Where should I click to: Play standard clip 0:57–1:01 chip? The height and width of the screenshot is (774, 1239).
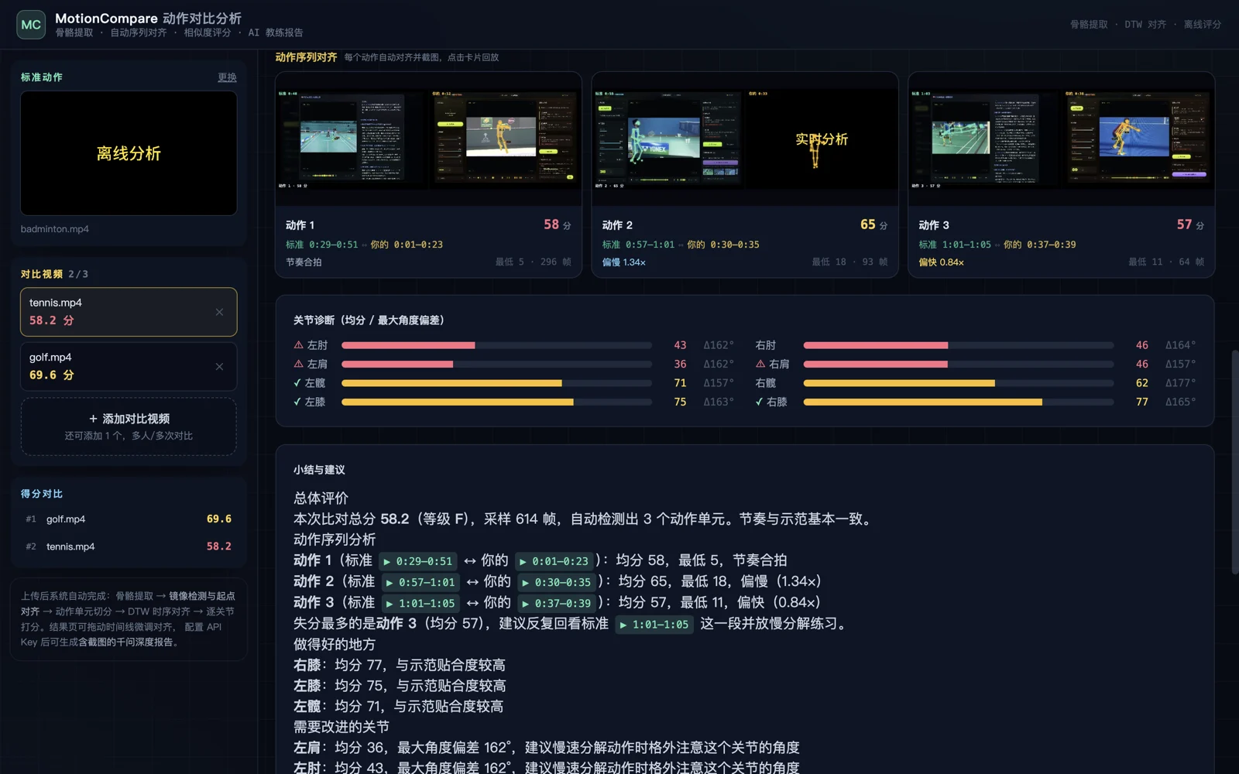(420, 582)
